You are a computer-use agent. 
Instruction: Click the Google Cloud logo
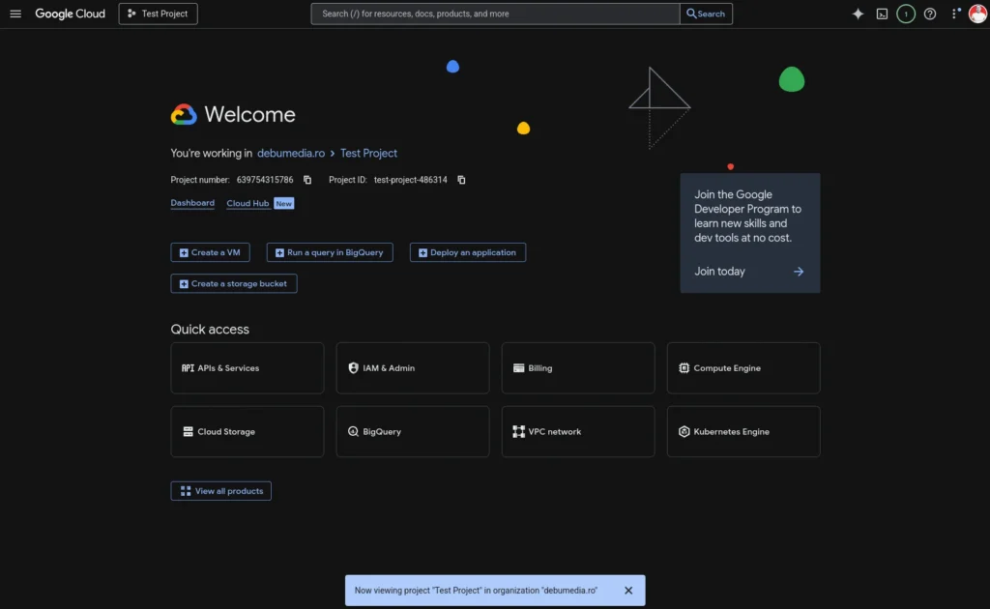tap(69, 14)
